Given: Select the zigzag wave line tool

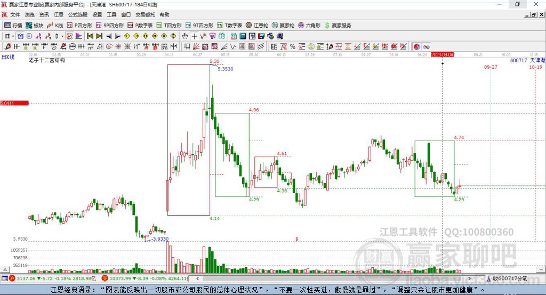Looking at the screenshot, I should click(232, 46).
